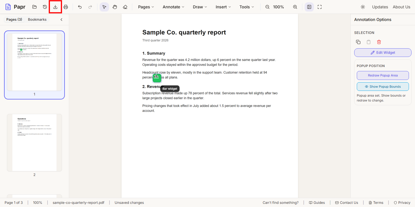Viewport: 415px width, 207px height.
Task: Switch to the Bookmarks tab
Action: click(37, 20)
